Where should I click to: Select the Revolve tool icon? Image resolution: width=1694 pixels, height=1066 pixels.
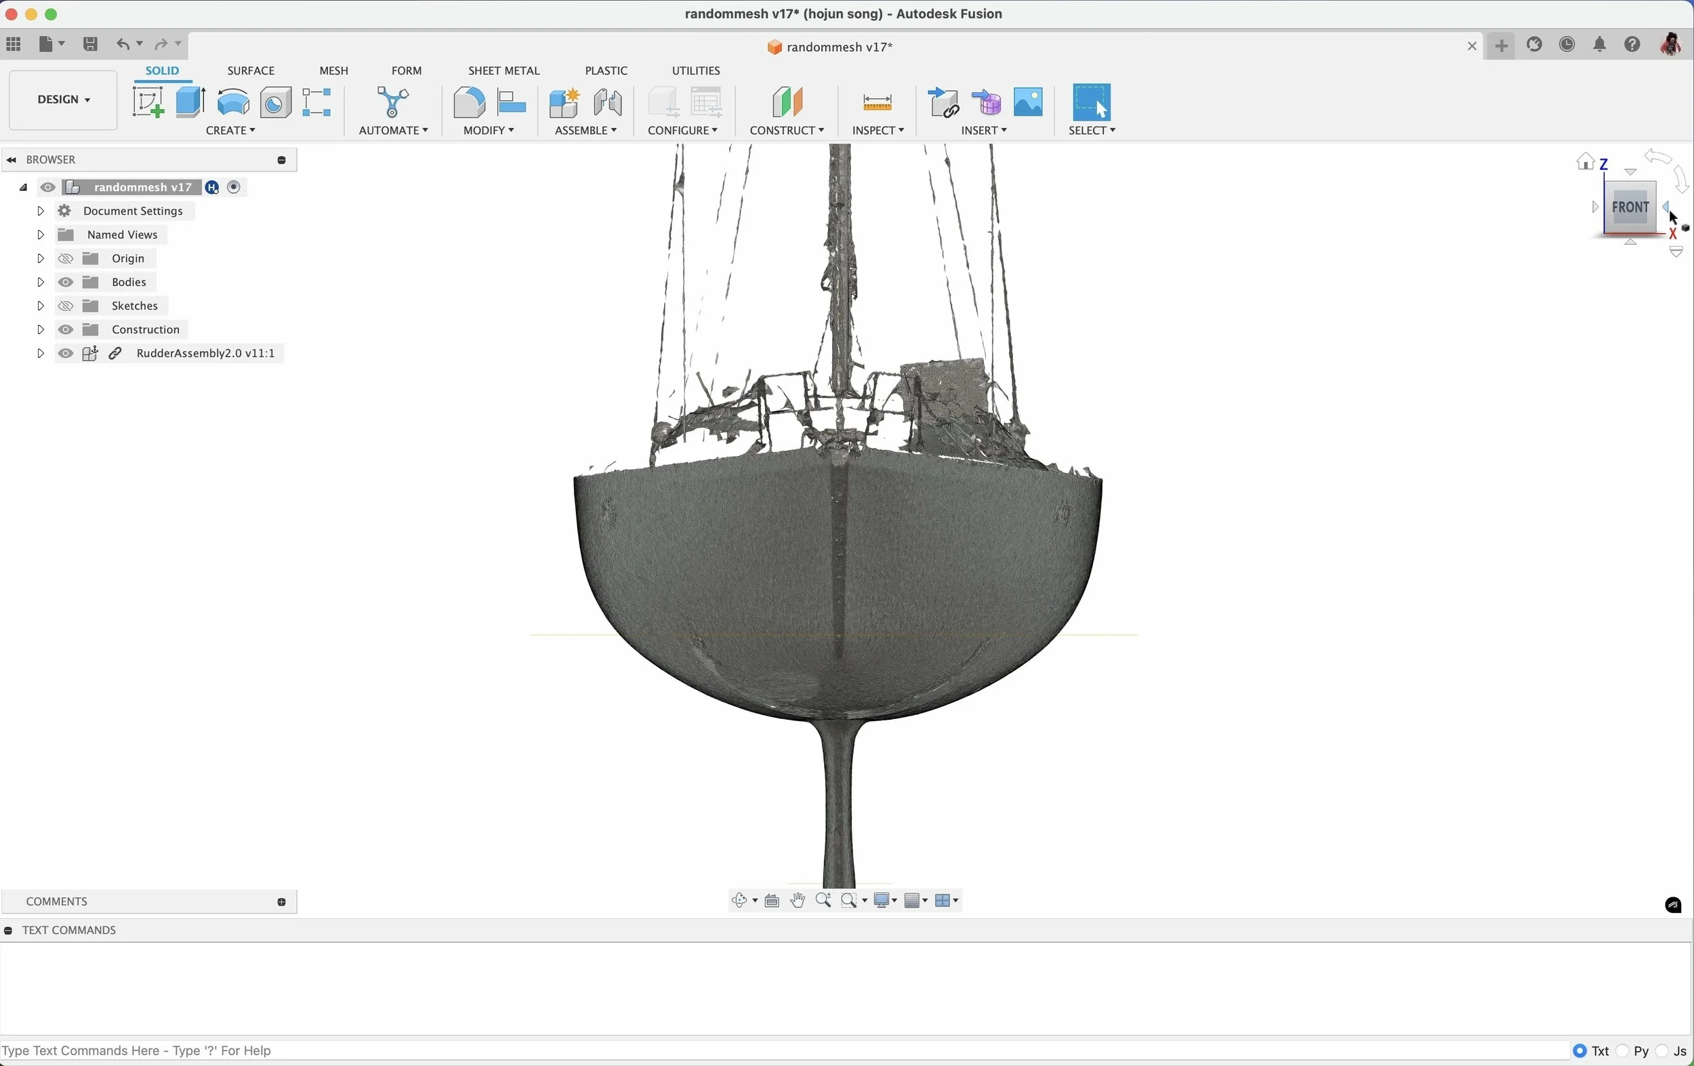(x=233, y=103)
